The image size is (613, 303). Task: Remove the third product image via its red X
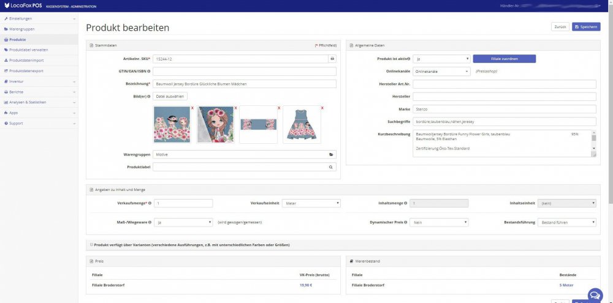coord(279,108)
